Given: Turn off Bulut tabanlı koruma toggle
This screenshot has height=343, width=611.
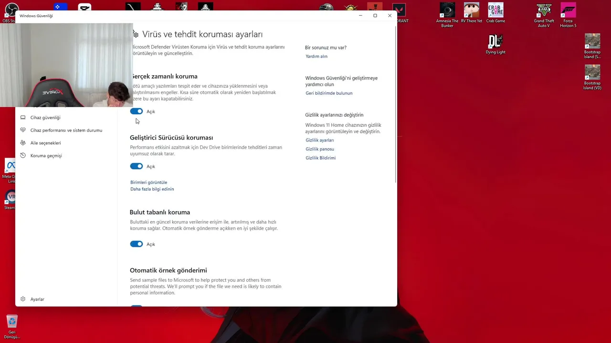Looking at the screenshot, I should pos(137,244).
